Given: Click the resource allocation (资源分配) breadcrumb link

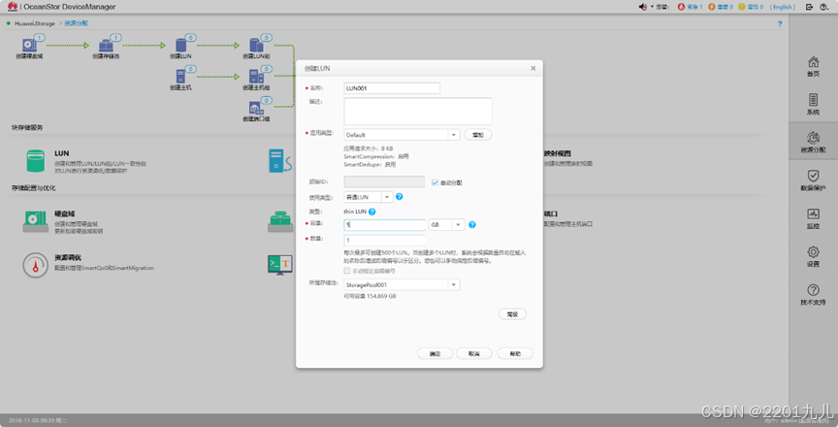Looking at the screenshot, I should point(77,23).
